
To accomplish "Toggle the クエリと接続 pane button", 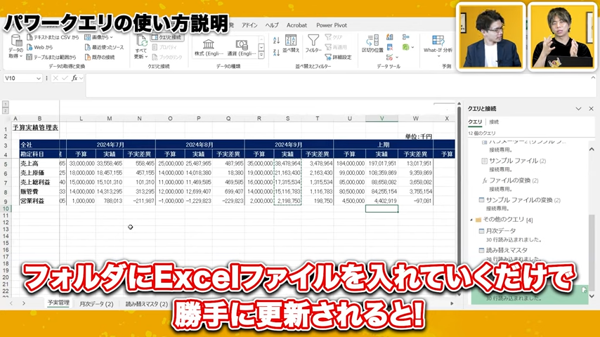I will 167,37.
